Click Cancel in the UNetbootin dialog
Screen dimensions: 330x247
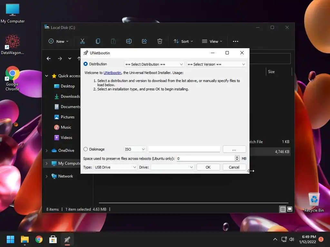234,167
